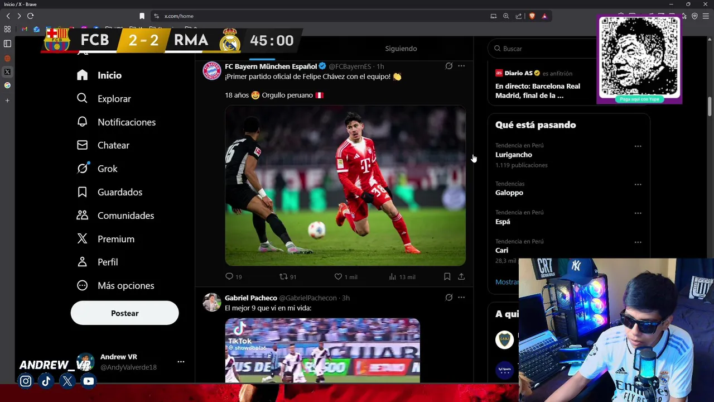Like the Bayern post (1 mil likes)
714x402 pixels.
point(346,276)
